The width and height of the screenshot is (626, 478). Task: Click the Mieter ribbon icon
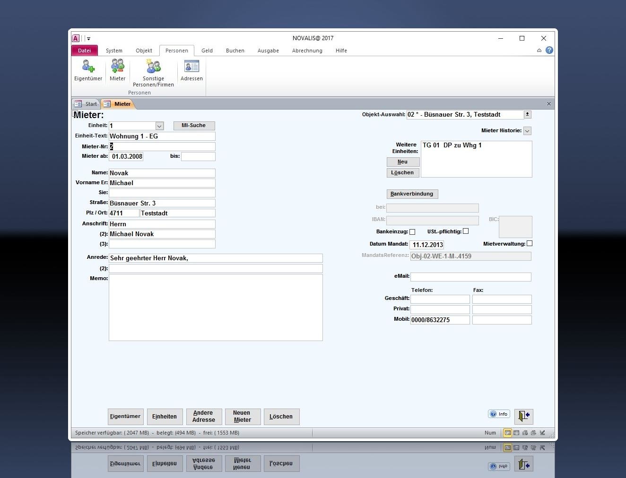pyautogui.click(x=117, y=70)
